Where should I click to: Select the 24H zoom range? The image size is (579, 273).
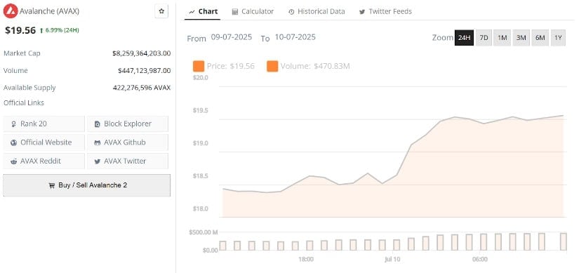click(x=464, y=38)
